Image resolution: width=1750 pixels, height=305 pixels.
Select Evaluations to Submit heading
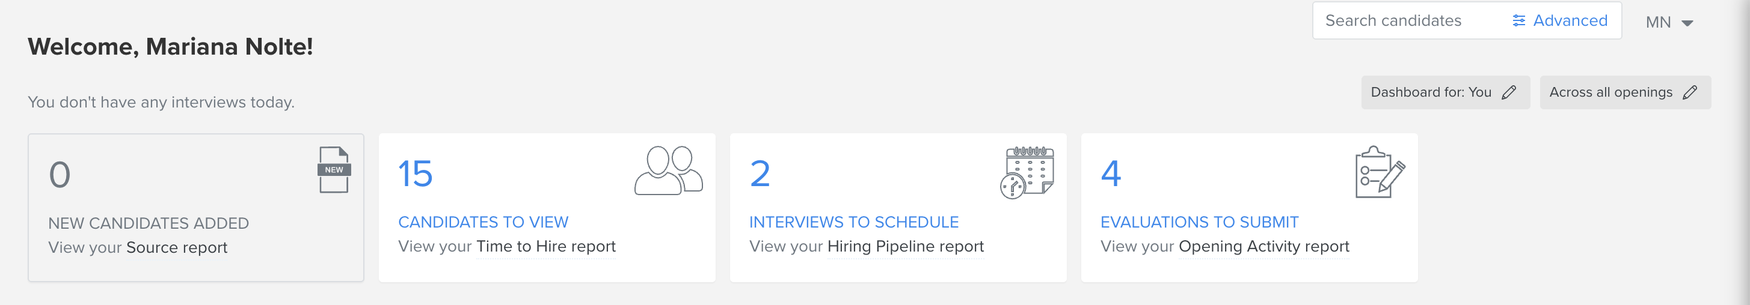[1200, 222]
